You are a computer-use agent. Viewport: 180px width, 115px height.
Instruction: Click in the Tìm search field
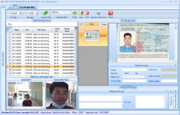coord(42,24)
